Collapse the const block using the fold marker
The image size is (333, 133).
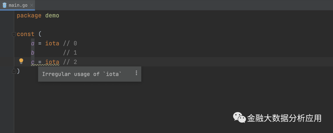click(x=14, y=34)
